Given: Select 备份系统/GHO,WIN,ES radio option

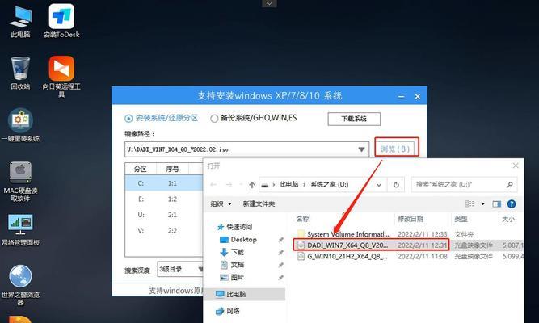Looking at the screenshot, I should coord(254,118).
